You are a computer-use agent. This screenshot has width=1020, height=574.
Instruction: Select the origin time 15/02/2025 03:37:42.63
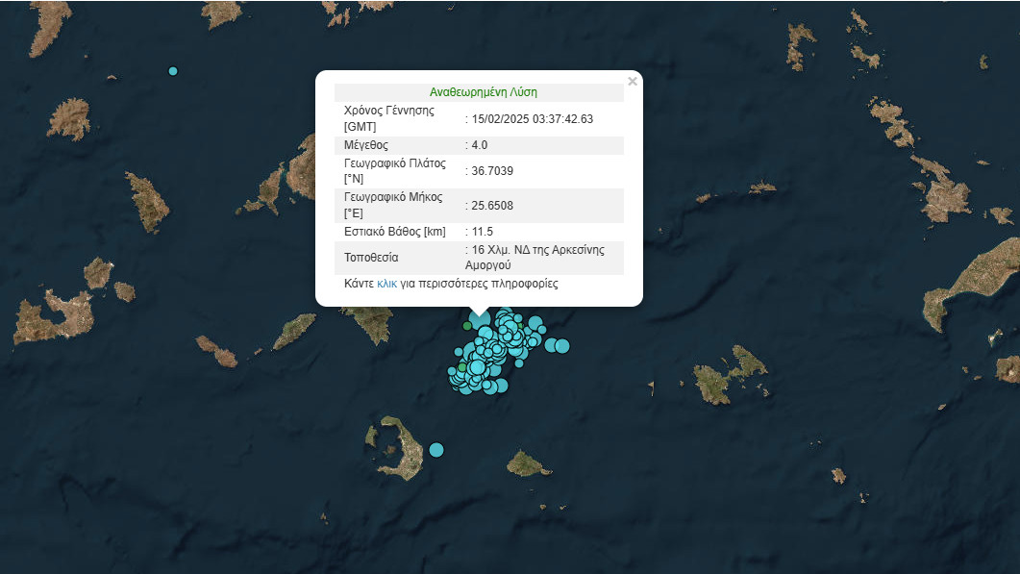(532, 118)
